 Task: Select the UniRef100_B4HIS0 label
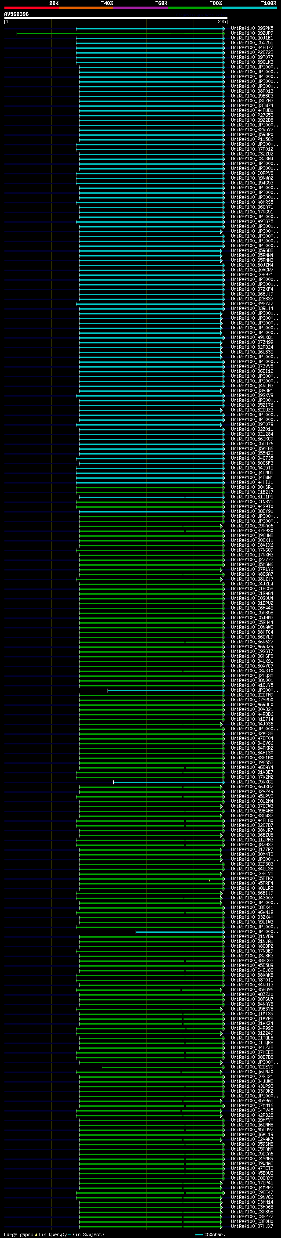point(252,753)
